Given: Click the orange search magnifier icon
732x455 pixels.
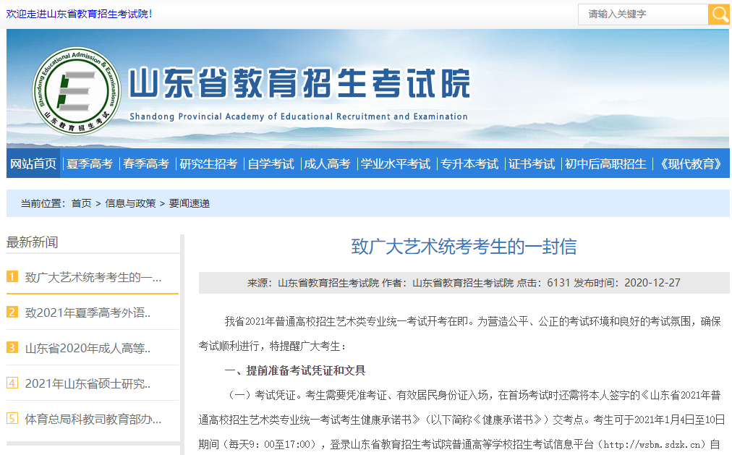Looking at the screenshot, I should pyautogui.click(x=719, y=14).
